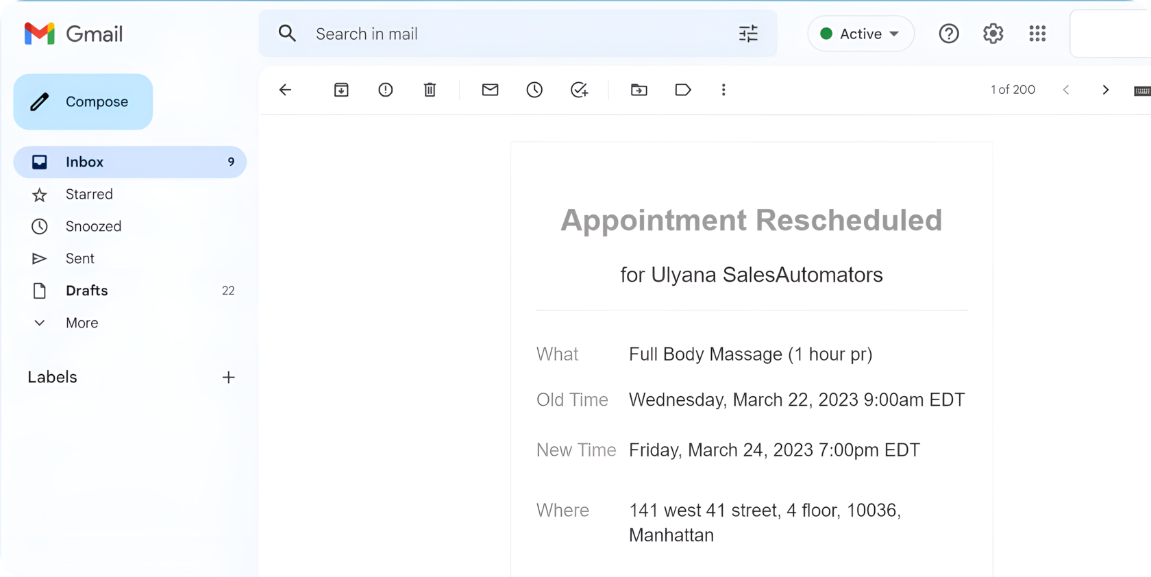Open the Inbox folder
This screenshot has height=577, width=1151.
tap(84, 162)
